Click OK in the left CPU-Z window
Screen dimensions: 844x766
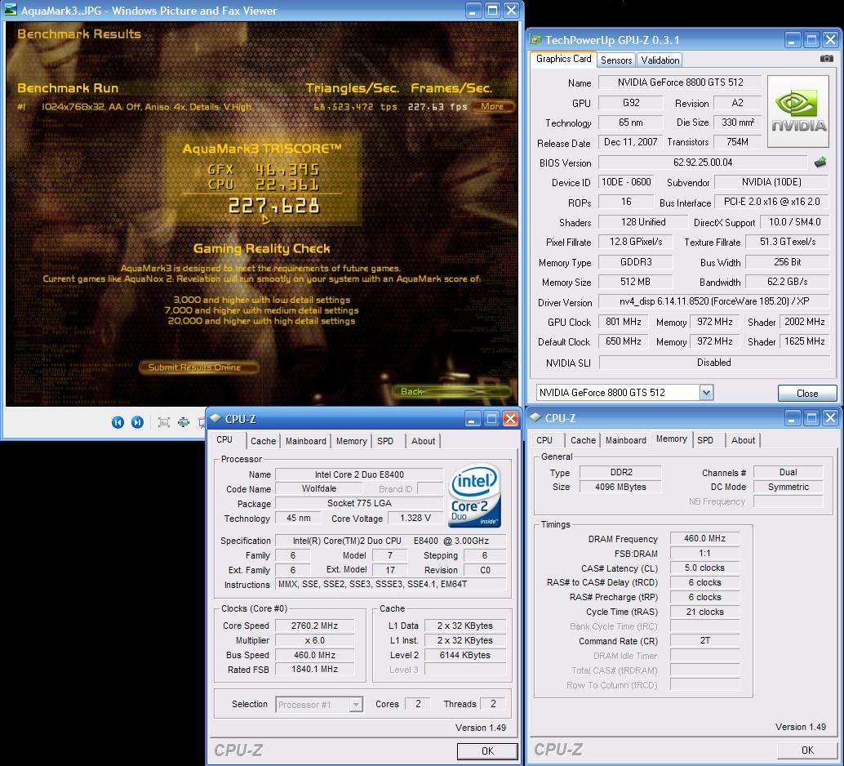click(487, 751)
